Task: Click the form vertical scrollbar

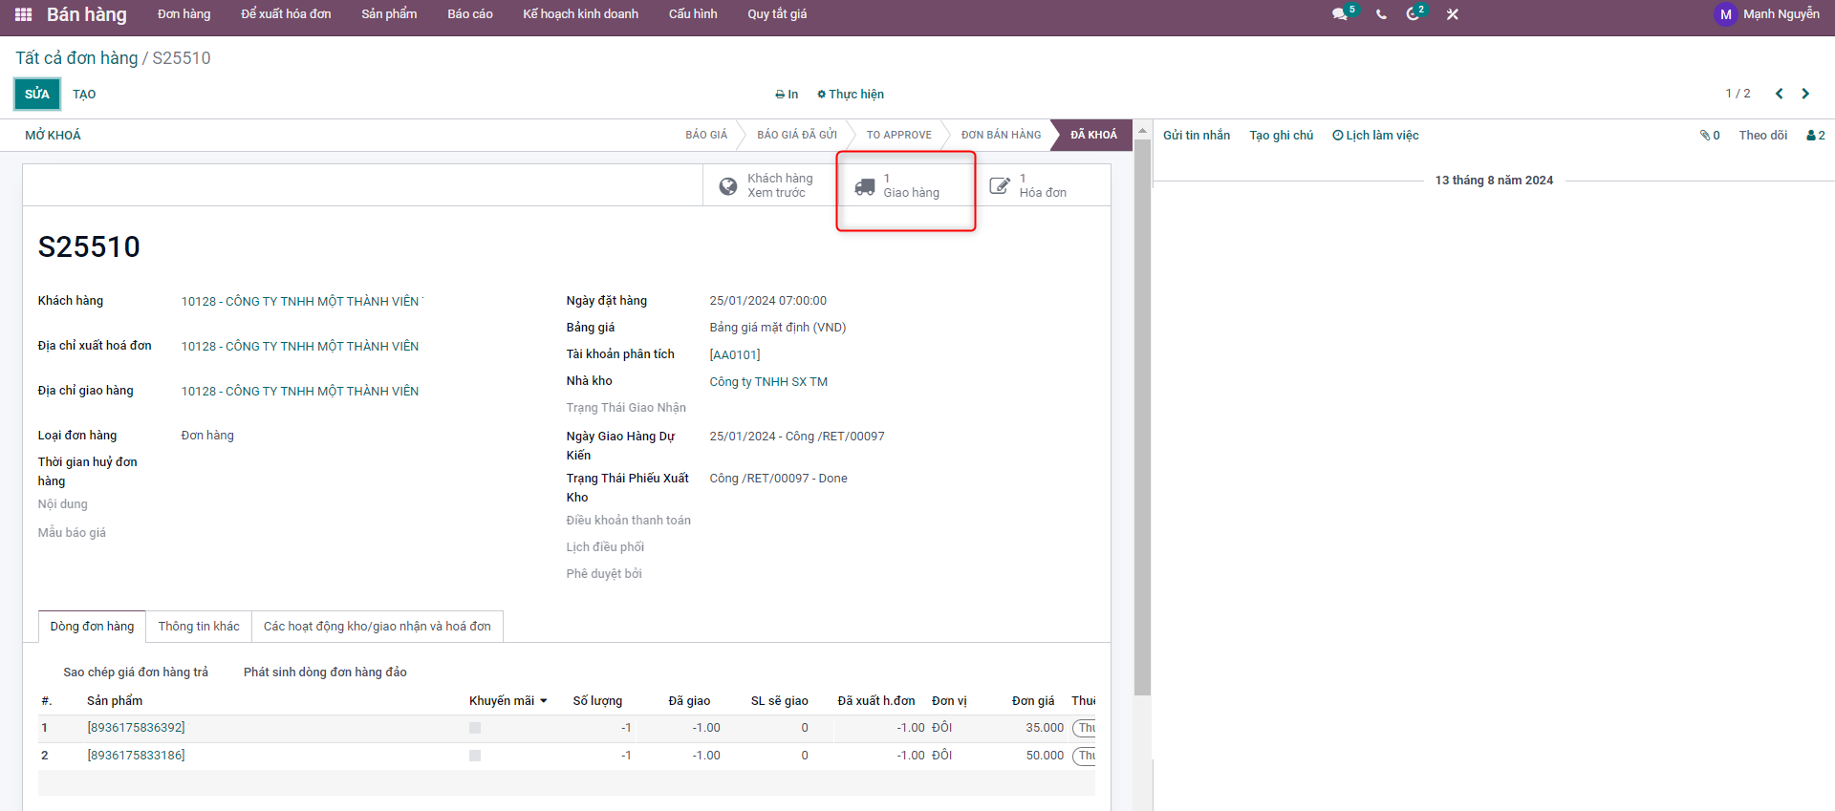Action: 1142,420
